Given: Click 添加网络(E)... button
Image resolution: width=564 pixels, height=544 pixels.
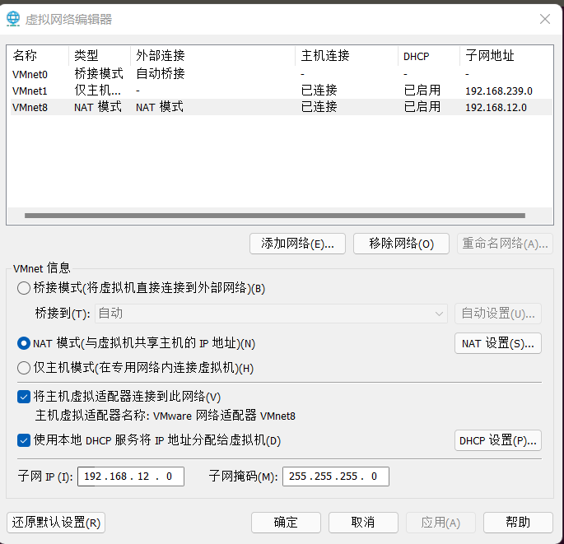Looking at the screenshot, I should [297, 244].
